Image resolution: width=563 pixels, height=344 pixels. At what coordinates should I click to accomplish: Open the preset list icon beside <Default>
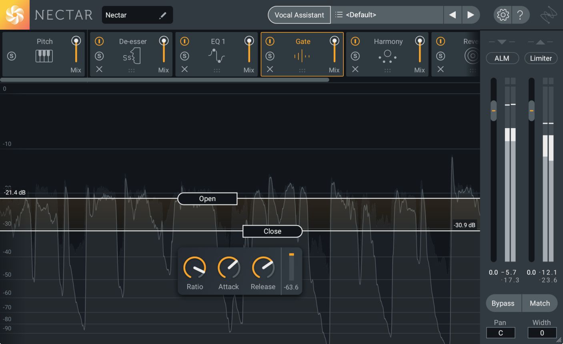(x=339, y=15)
